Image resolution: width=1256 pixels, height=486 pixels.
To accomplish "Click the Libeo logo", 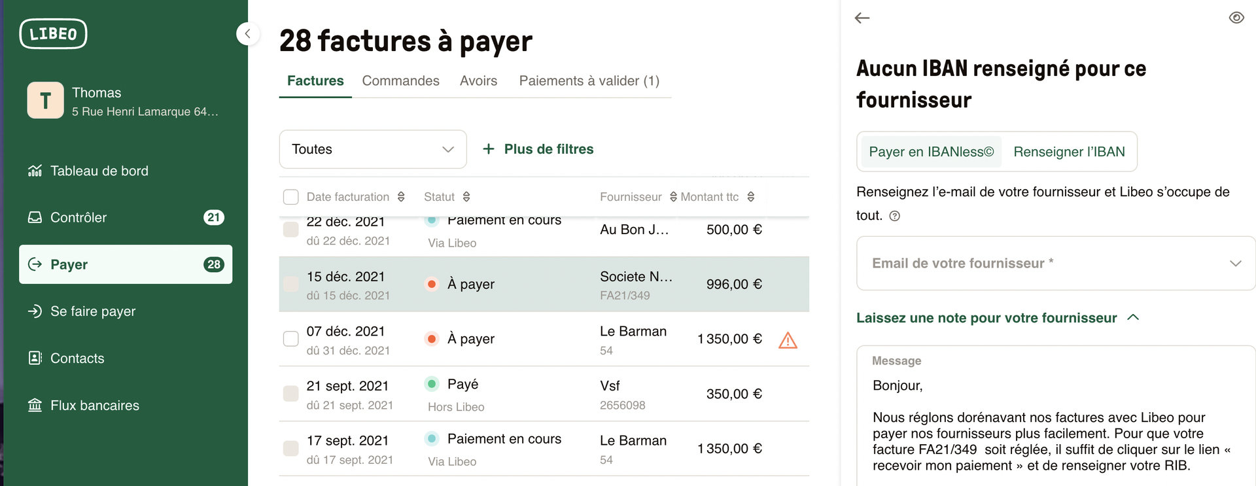I will (x=53, y=34).
